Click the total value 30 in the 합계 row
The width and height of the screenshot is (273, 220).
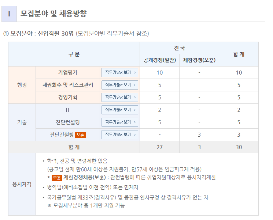click(239, 147)
